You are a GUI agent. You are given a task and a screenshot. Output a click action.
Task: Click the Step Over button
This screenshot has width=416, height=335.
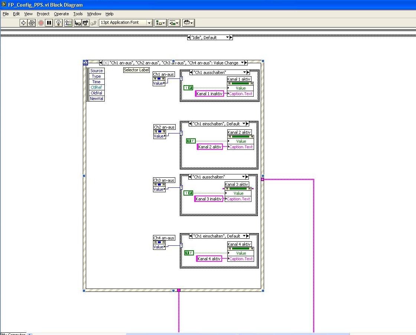pos(85,23)
